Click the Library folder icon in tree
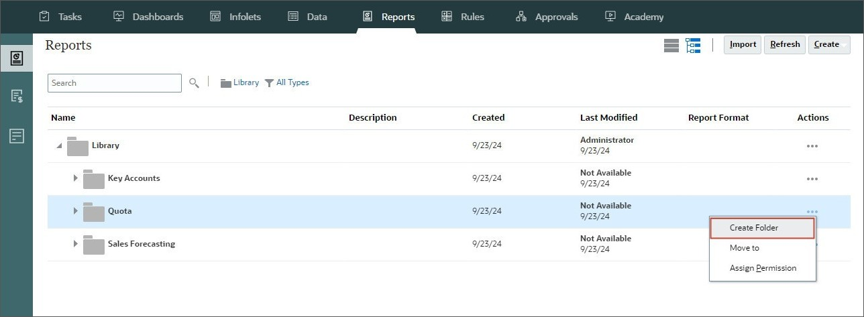This screenshot has width=864, height=317. click(x=78, y=146)
